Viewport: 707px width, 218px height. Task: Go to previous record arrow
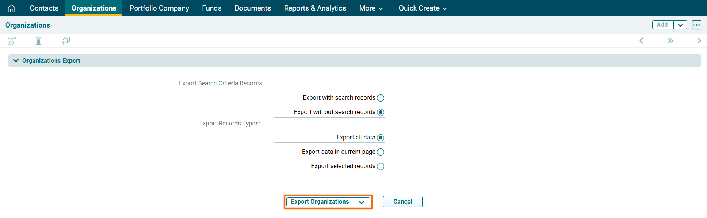(x=641, y=41)
